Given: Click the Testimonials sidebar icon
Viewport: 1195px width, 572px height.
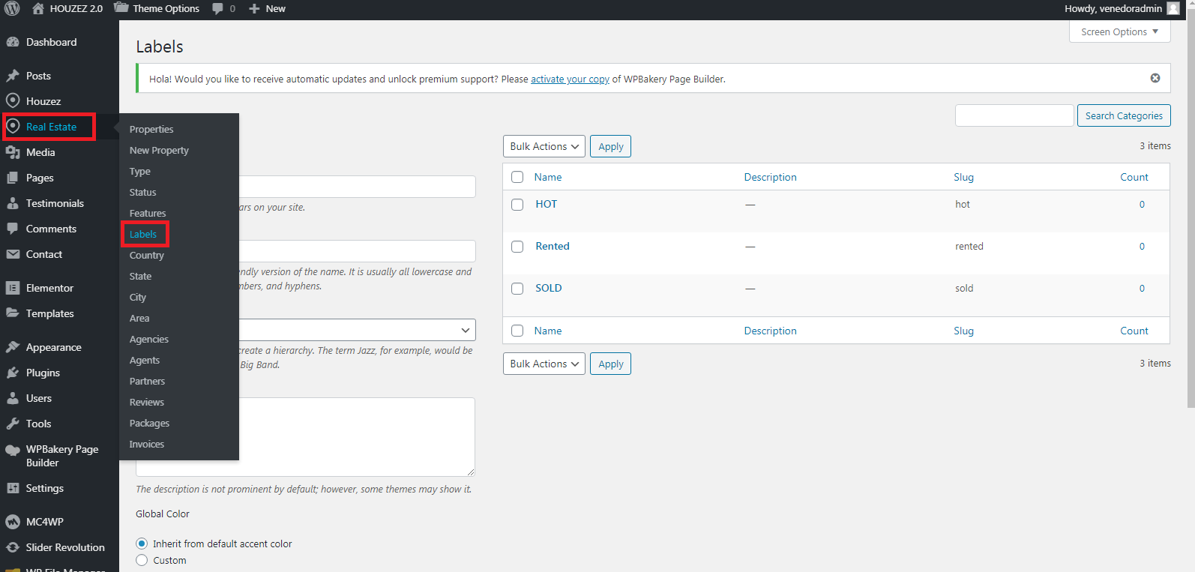Looking at the screenshot, I should pos(13,203).
